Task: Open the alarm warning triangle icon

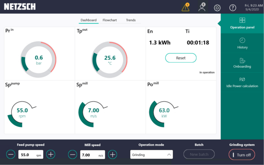Action: click(186, 7)
